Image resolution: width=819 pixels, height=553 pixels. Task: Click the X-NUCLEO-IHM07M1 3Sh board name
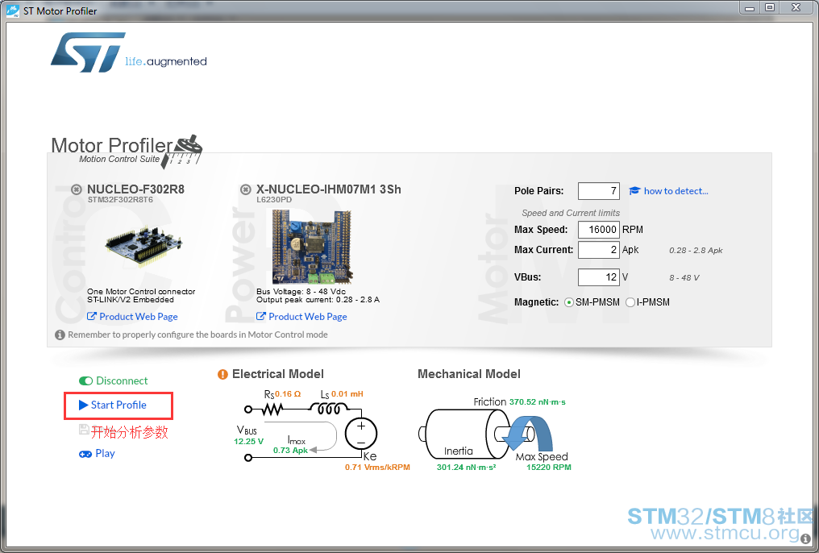coord(329,189)
